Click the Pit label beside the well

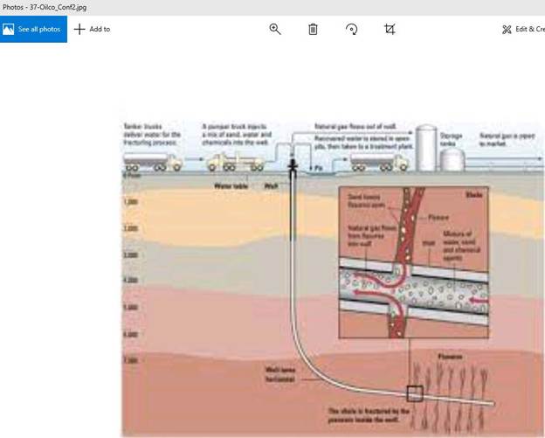click(319, 166)
